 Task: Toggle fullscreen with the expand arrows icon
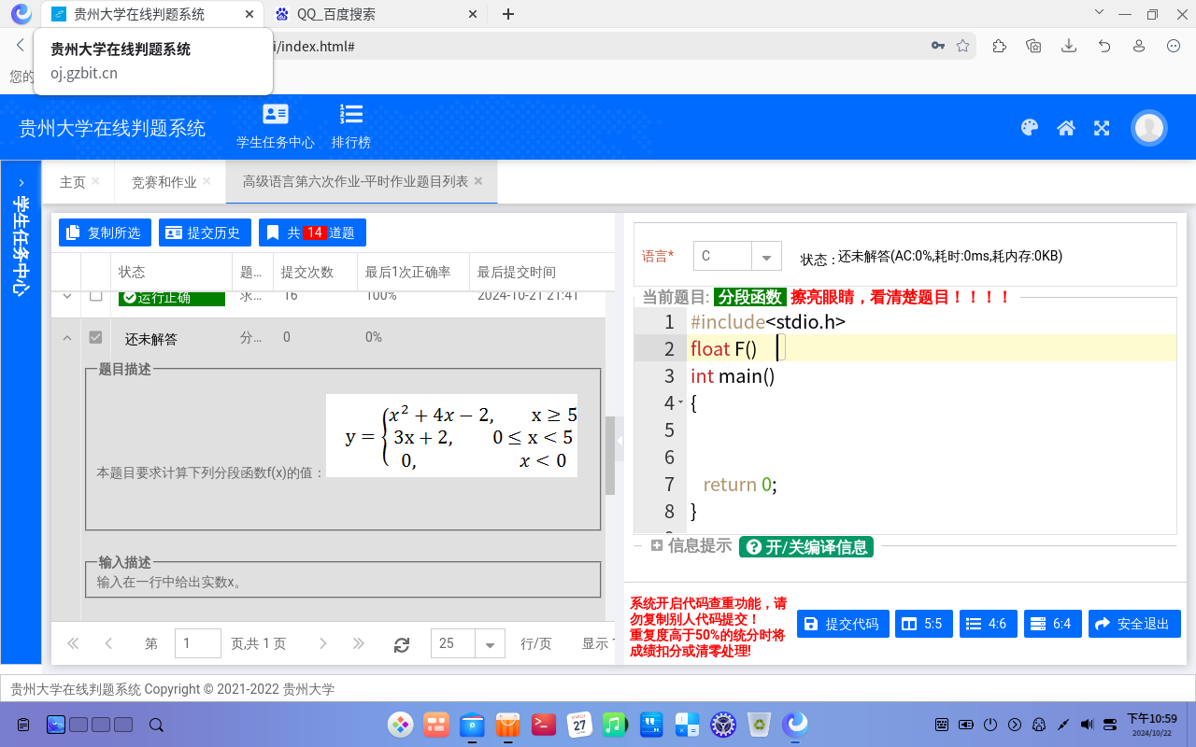tap(1102, 128)
